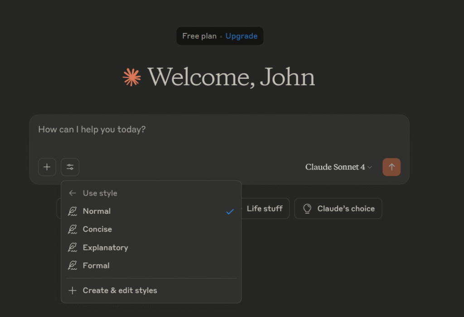Viewport: 464px width, 317px height.
Task: Click the Free plan label
Action: pyautogui.click(x=199, y=36)
